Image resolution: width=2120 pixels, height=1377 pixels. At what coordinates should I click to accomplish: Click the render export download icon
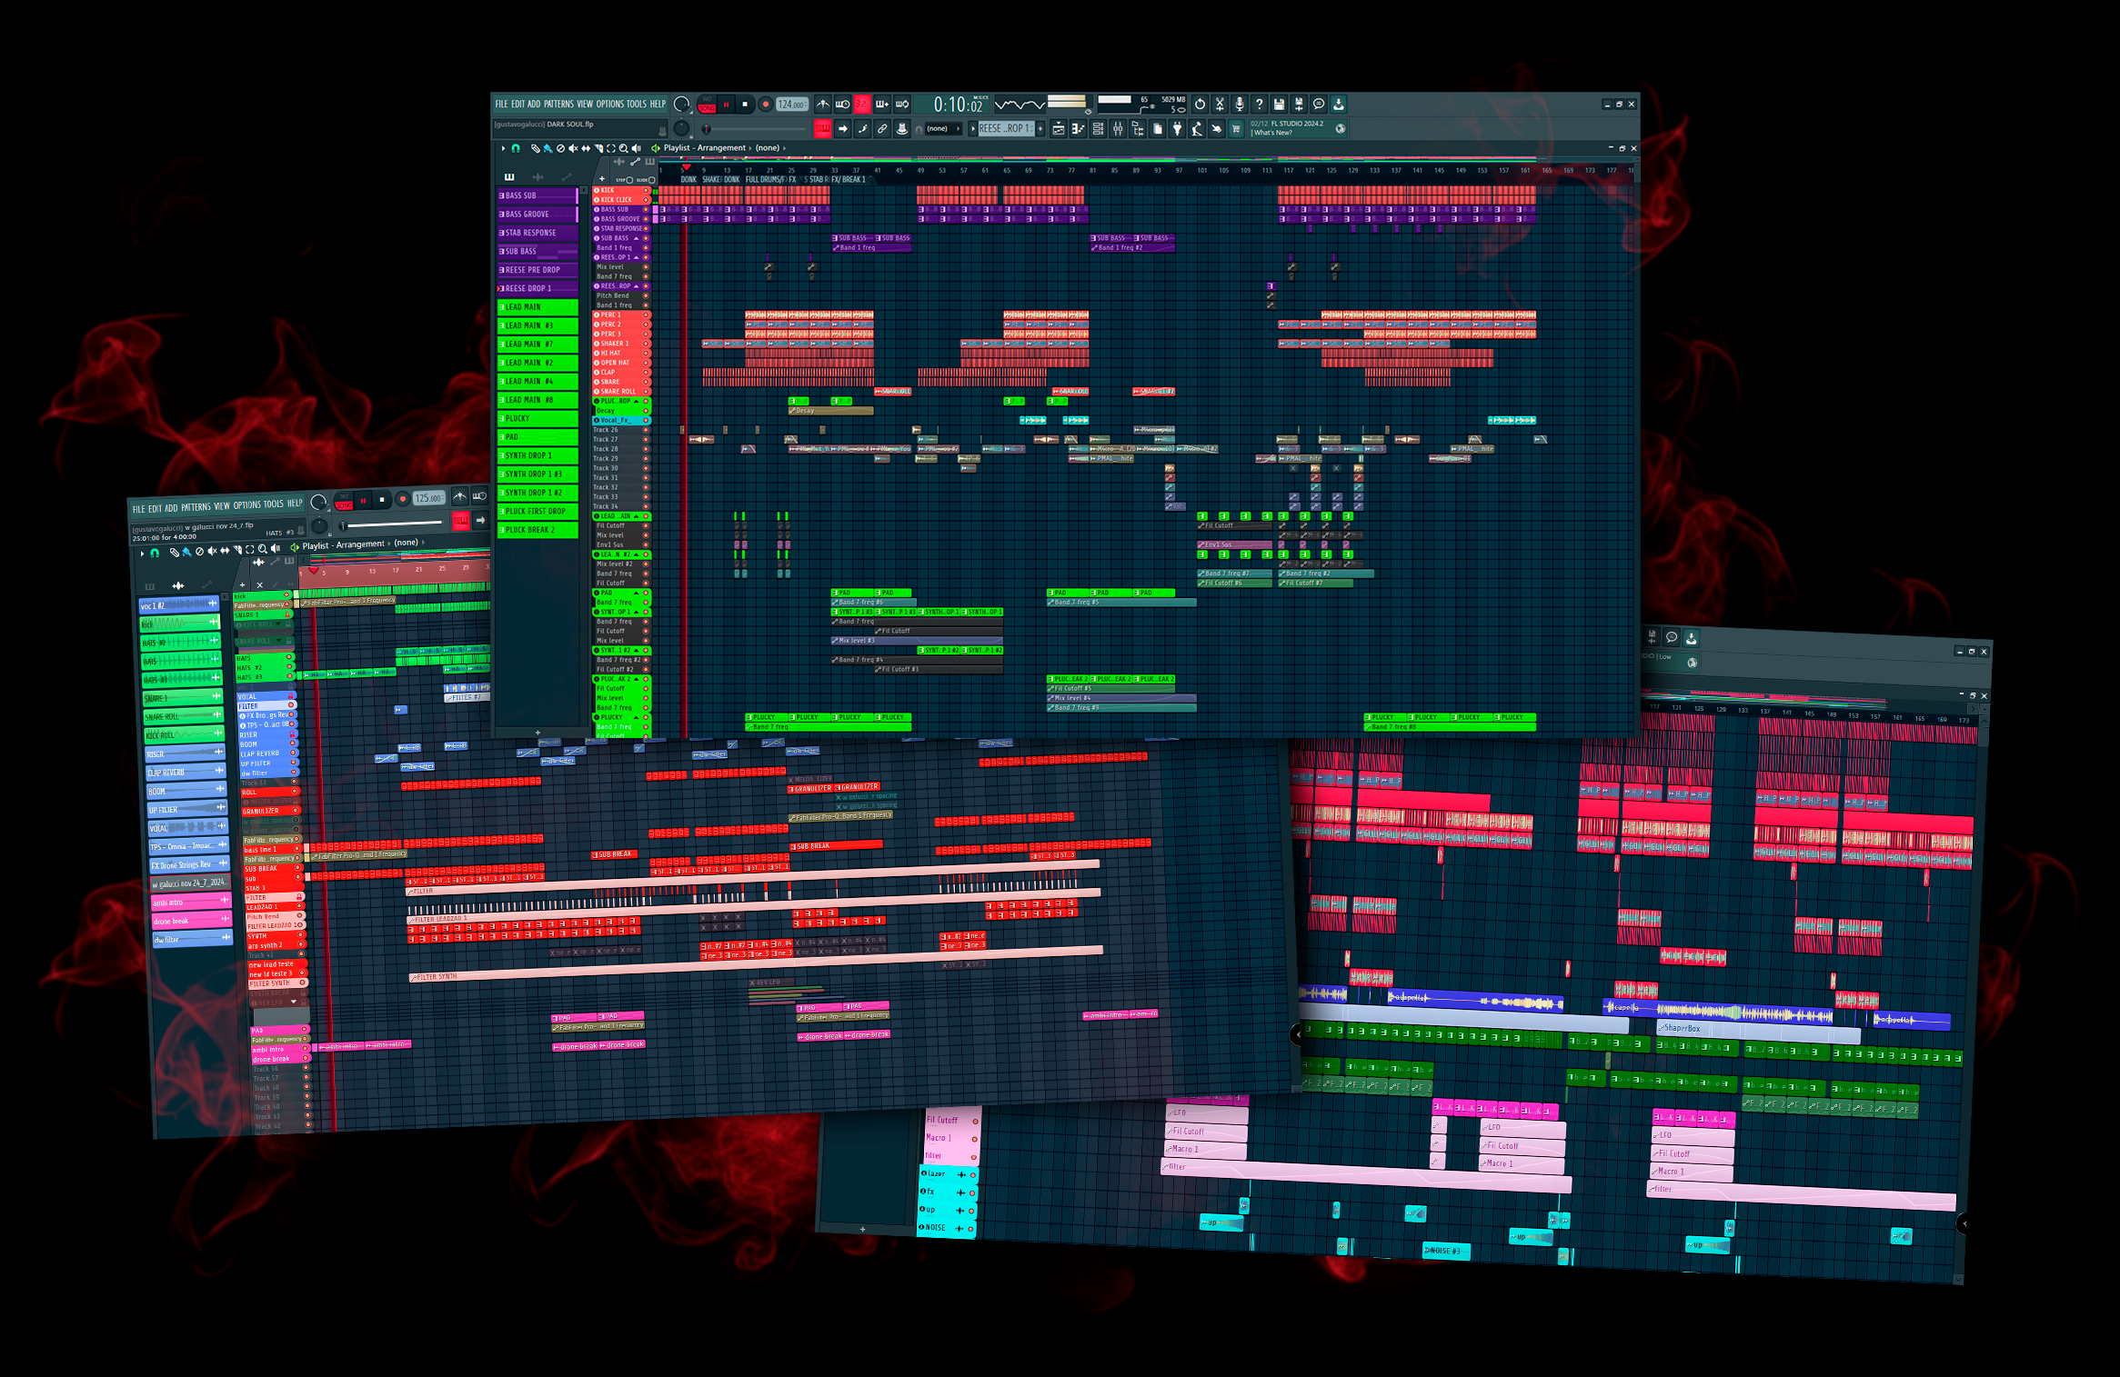pos(1339,105)
